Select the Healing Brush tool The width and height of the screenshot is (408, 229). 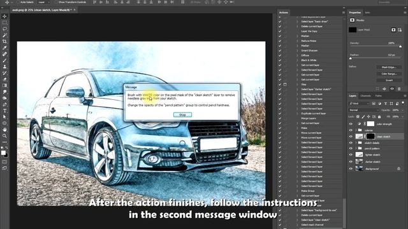point(4,54)
